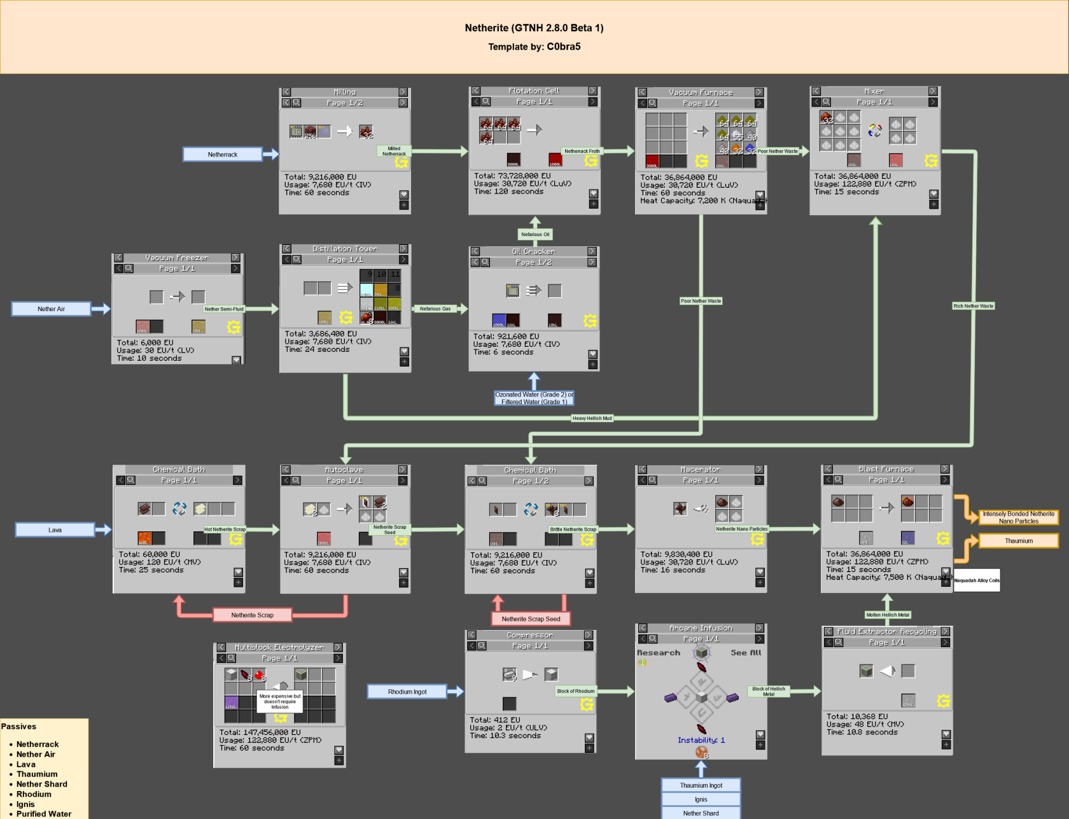The height and width of the screenshot is (819, 1069).
Task: Toggle the heart favorite in Compressor panel
Action: [x=590, y=738]
